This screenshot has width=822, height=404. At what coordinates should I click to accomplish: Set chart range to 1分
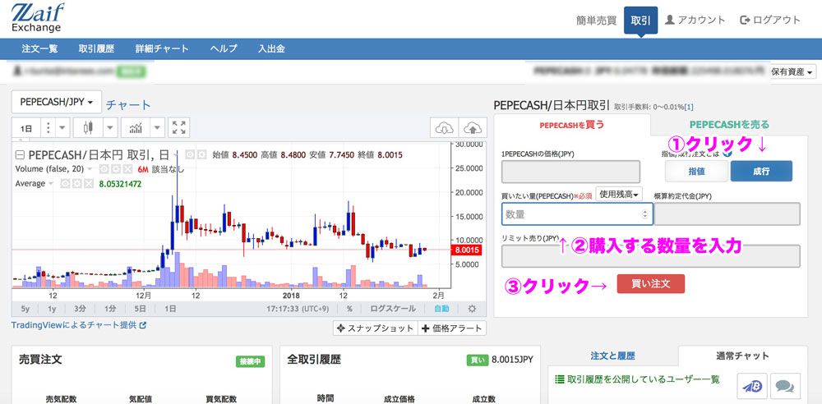click(x=110, y=309)
